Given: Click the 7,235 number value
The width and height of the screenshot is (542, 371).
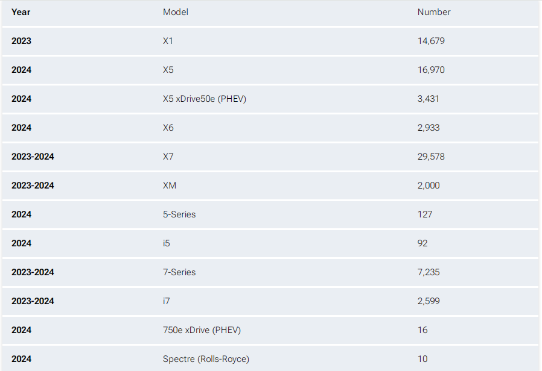Looking at the screenshot, I should click(x=429, y=272).
